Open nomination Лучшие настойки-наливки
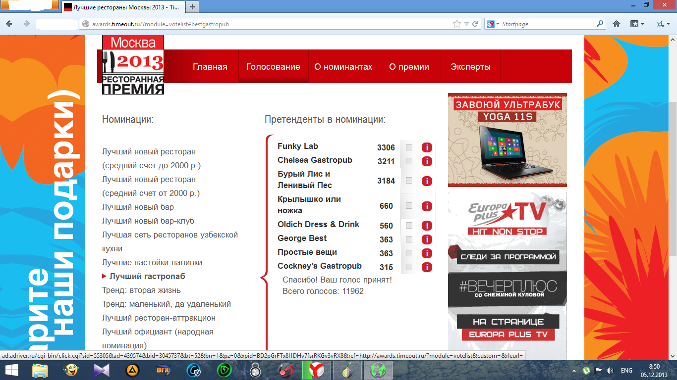The image size is (677, 380). point(152,262)
